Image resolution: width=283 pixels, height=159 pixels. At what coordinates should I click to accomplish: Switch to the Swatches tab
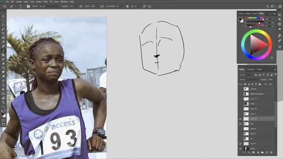coord(255,14)
